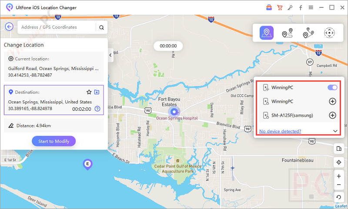Zoom out the map with minus button
348x209 pixels.
pos(339,185)
